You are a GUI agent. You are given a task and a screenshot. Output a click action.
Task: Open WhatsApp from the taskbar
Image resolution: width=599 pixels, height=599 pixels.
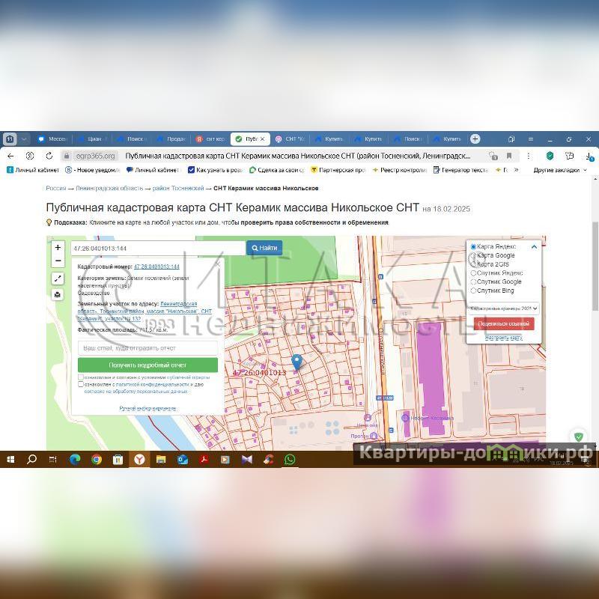(289, 460)
